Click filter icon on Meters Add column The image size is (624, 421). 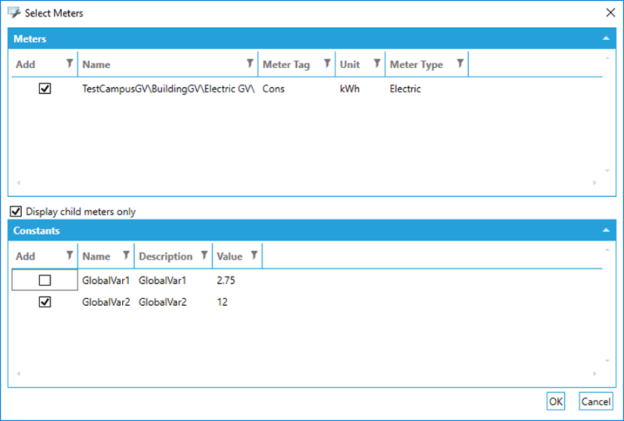point(70,64)
